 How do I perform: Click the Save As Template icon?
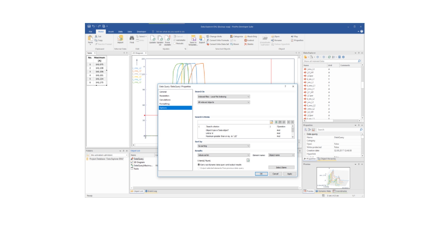[x=193, y=38]
